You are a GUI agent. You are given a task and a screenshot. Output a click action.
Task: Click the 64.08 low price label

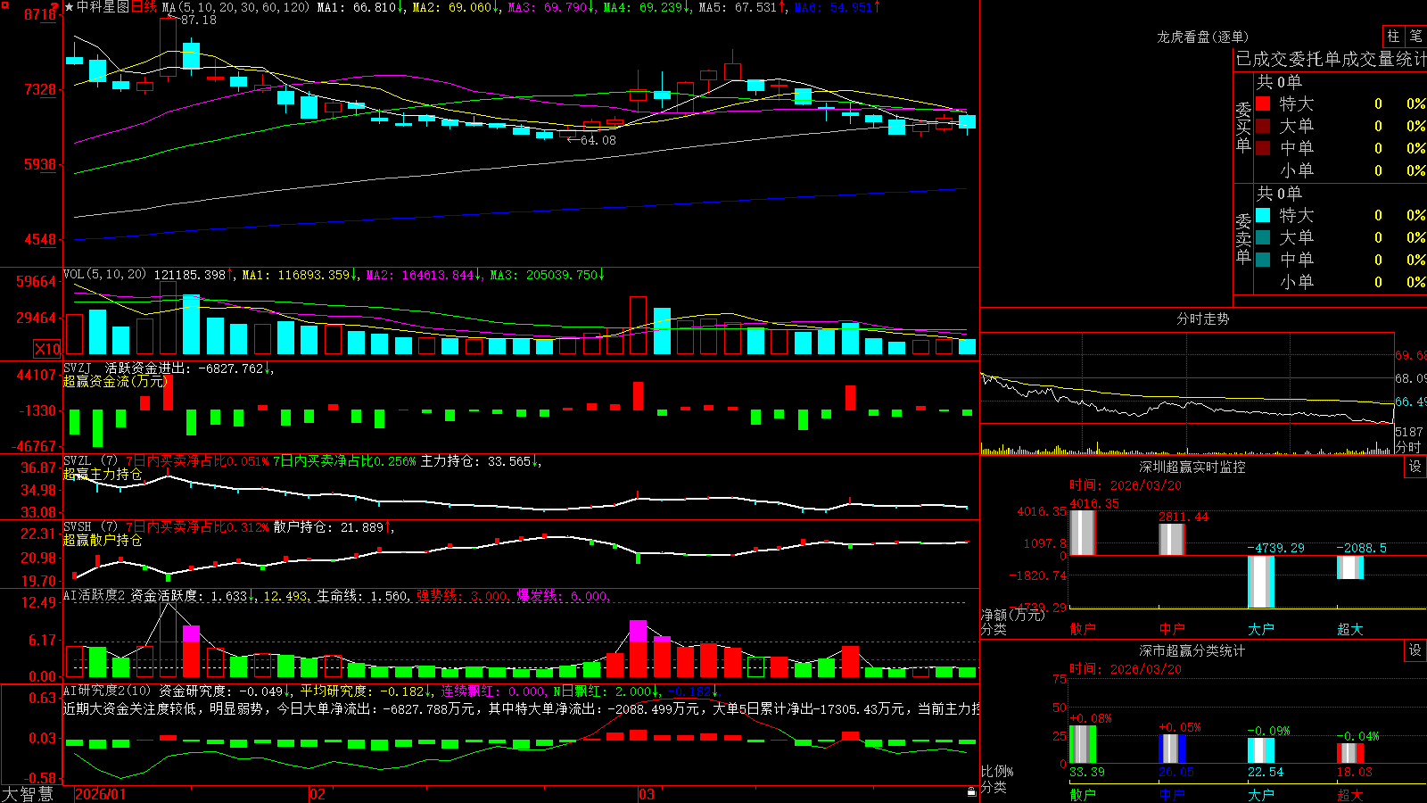pyautogui.click(x=598, y=140)
